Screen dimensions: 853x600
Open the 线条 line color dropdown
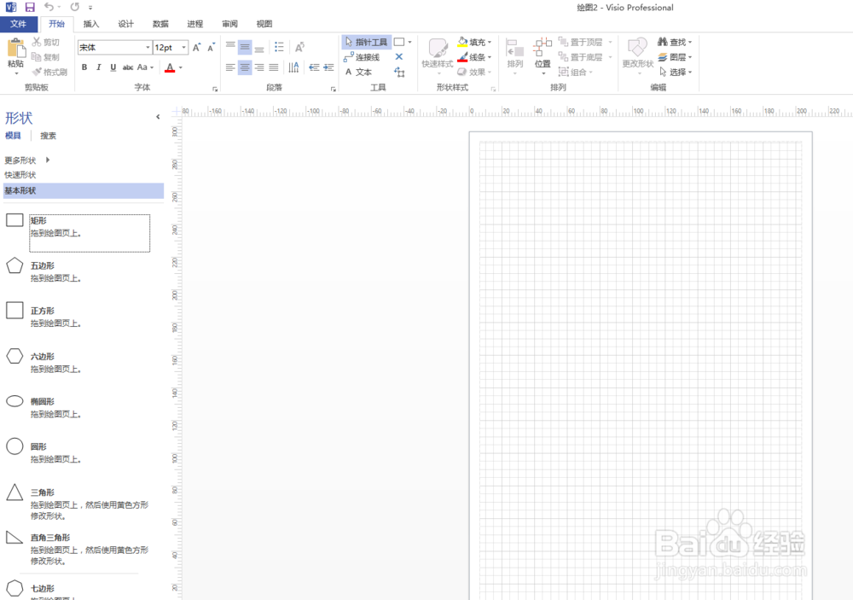[x=474, y=56]
